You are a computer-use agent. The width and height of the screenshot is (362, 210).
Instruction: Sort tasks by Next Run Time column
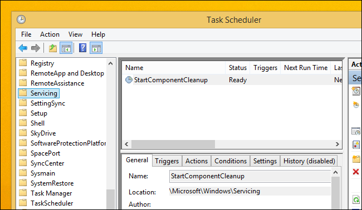tap(306, 68)
